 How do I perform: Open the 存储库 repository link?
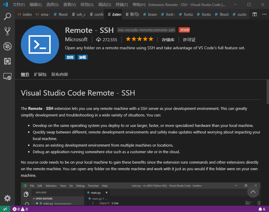pos(168,40)
